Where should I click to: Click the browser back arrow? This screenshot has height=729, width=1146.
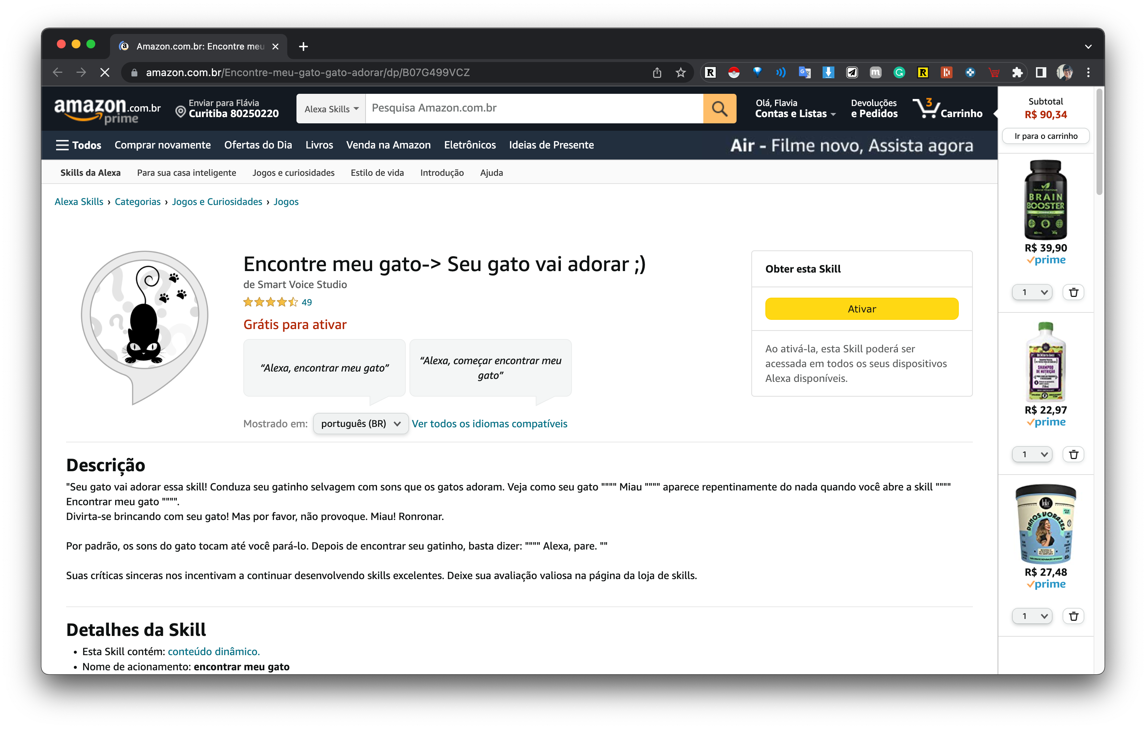click(x=58, y=72)
